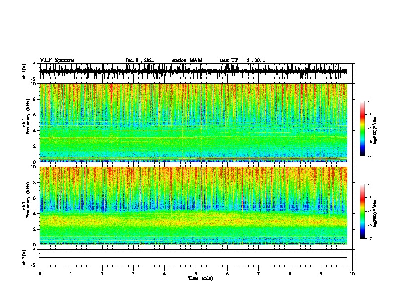Click the log(PSD) units label beside ch.1 colorbar
This screenshot has width=397, height=307.
[375, 131]
